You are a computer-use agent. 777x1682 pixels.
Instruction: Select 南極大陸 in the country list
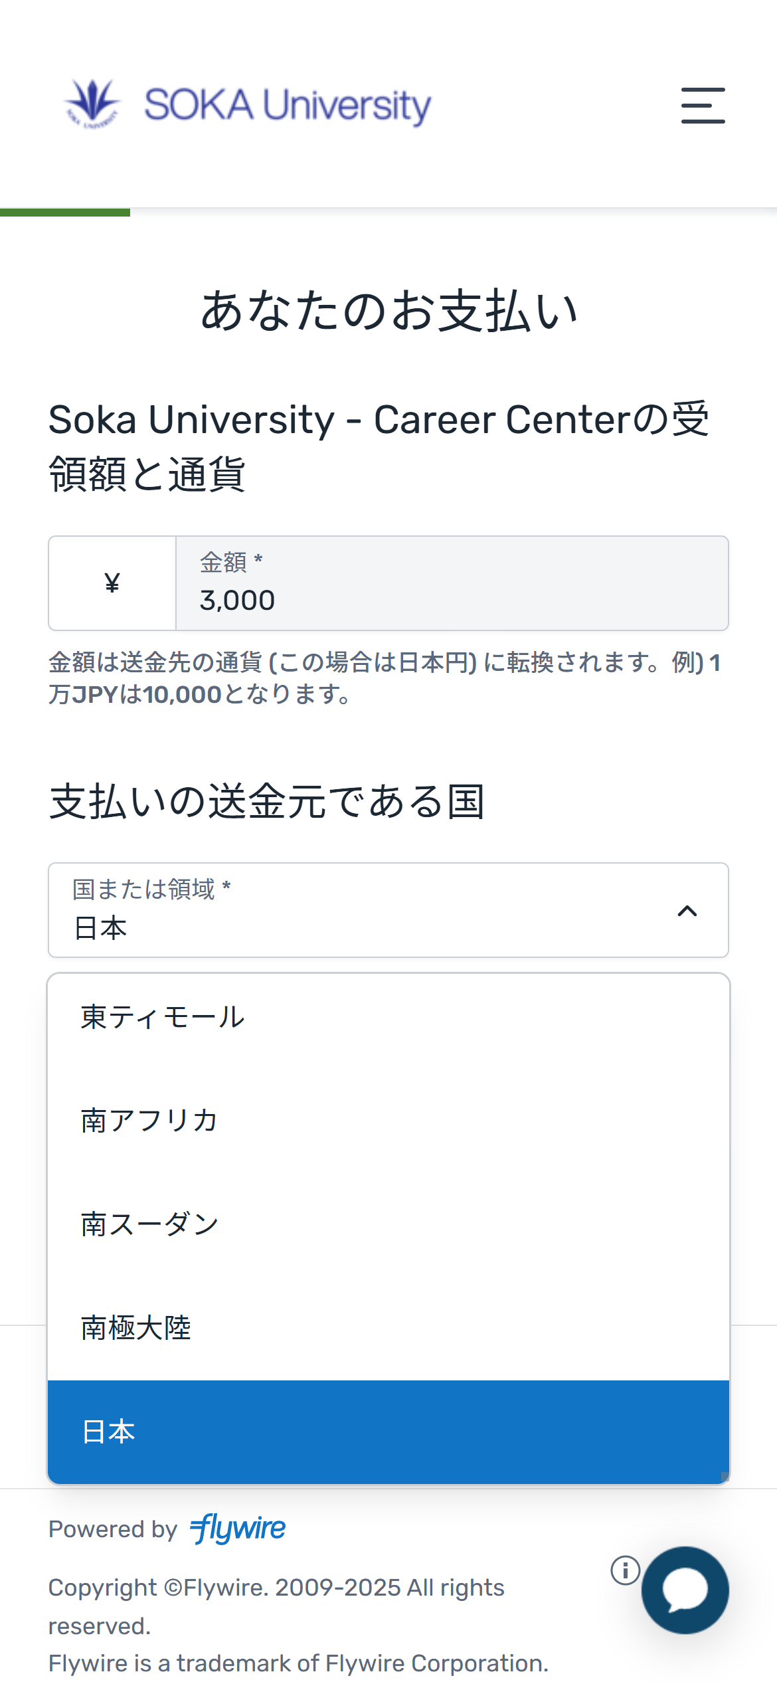(x=136, y=1328)
